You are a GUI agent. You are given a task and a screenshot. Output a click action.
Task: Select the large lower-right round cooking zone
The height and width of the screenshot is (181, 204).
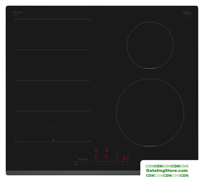(x=150, y=113)
